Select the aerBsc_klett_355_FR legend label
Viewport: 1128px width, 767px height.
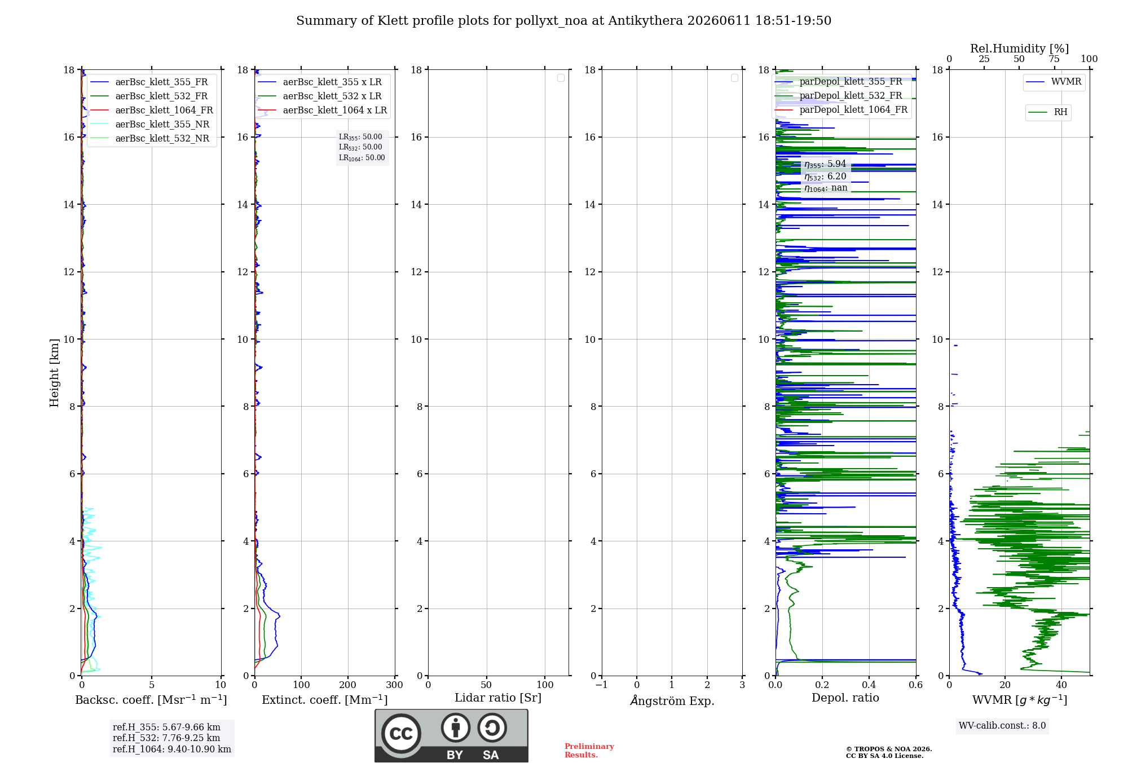coord(161,82)
